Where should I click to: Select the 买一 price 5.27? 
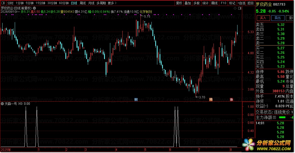coord(281,48)
